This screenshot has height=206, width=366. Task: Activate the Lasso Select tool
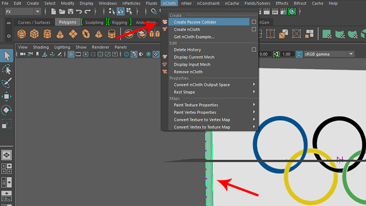[x=6, y=70]
